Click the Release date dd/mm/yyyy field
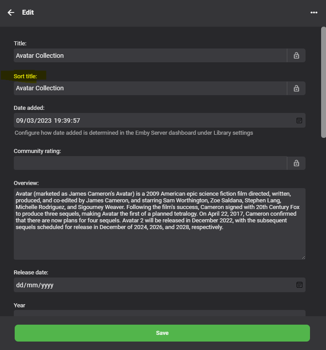Image resolution: width=326 pixels, height=350 pixels. coord(151,285)
